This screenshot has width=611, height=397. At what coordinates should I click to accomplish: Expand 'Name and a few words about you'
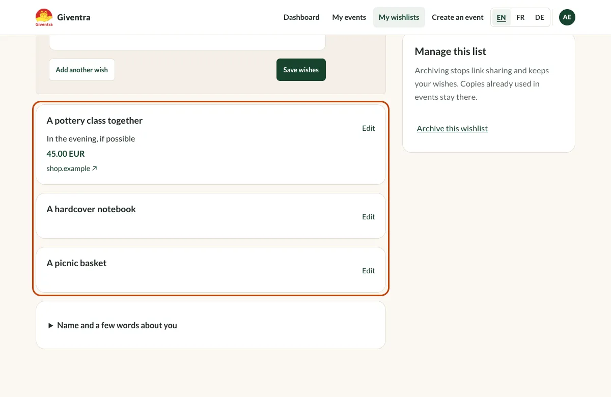pyautogui.click(x=113, y=325)
